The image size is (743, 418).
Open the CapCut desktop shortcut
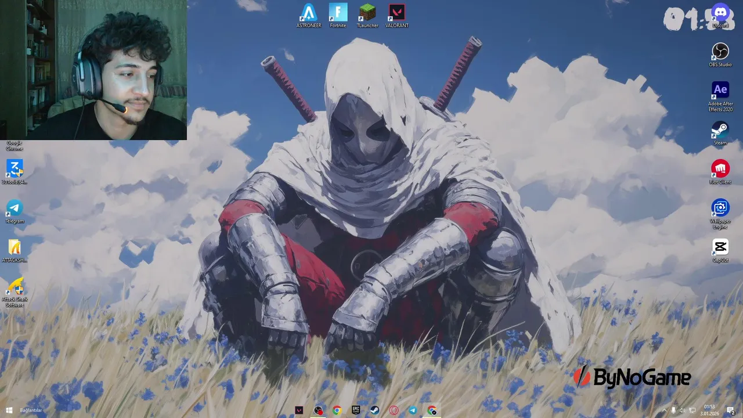point(720,250)
